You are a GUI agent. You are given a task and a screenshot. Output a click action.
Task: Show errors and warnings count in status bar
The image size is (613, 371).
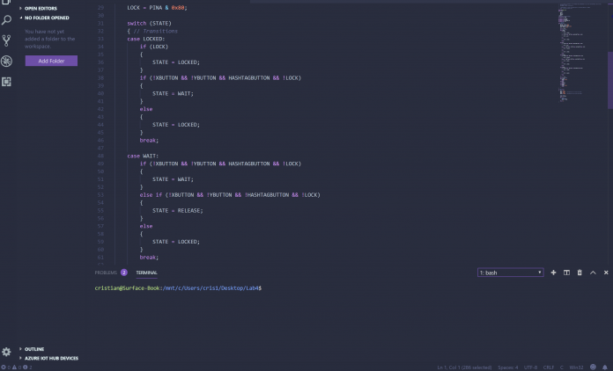[17, 367]
